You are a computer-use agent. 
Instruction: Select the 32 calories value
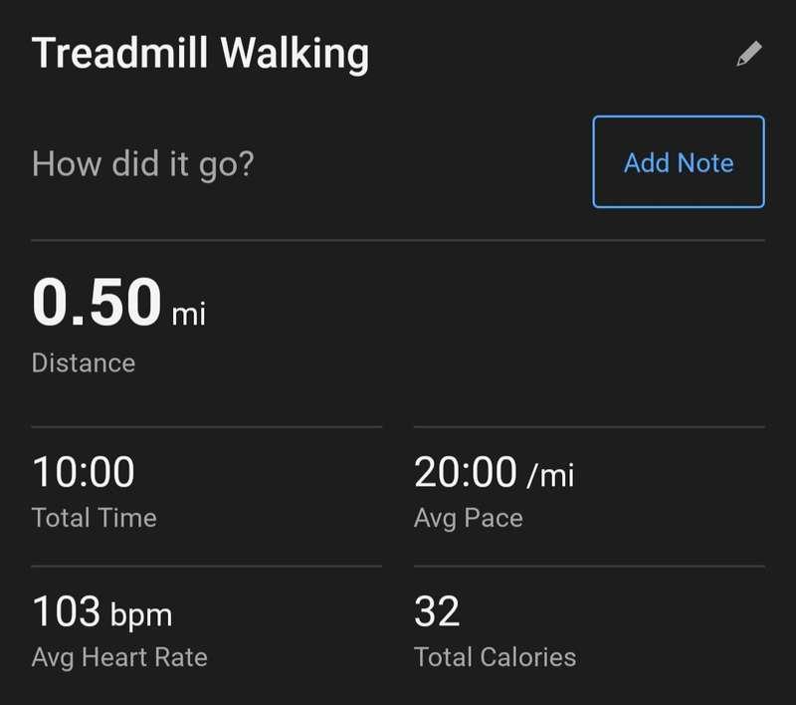coord(437,611)
